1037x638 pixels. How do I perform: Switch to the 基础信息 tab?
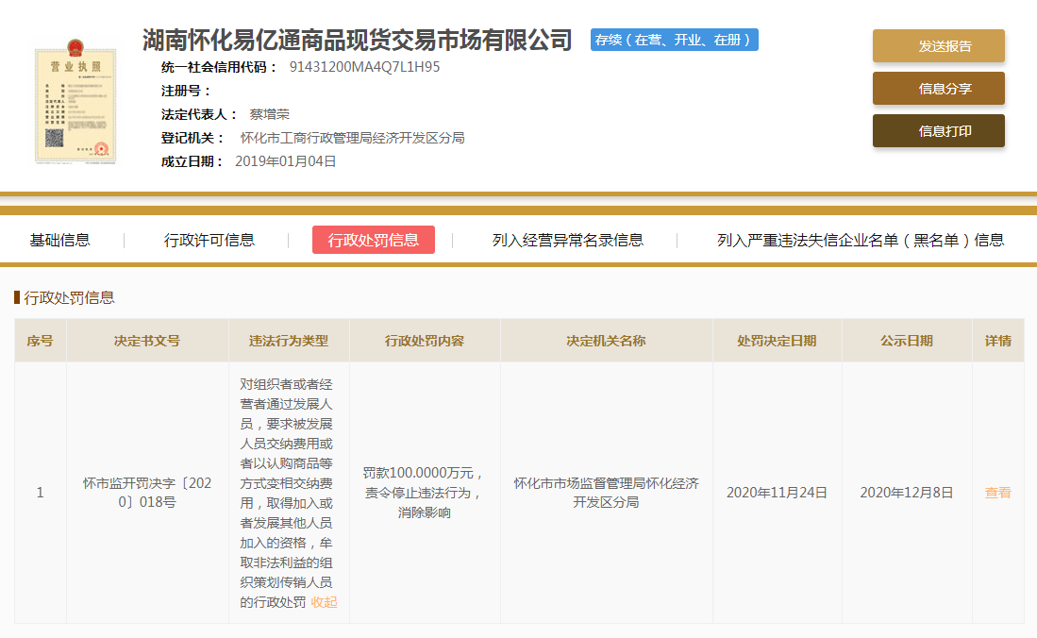click(59, 241)
